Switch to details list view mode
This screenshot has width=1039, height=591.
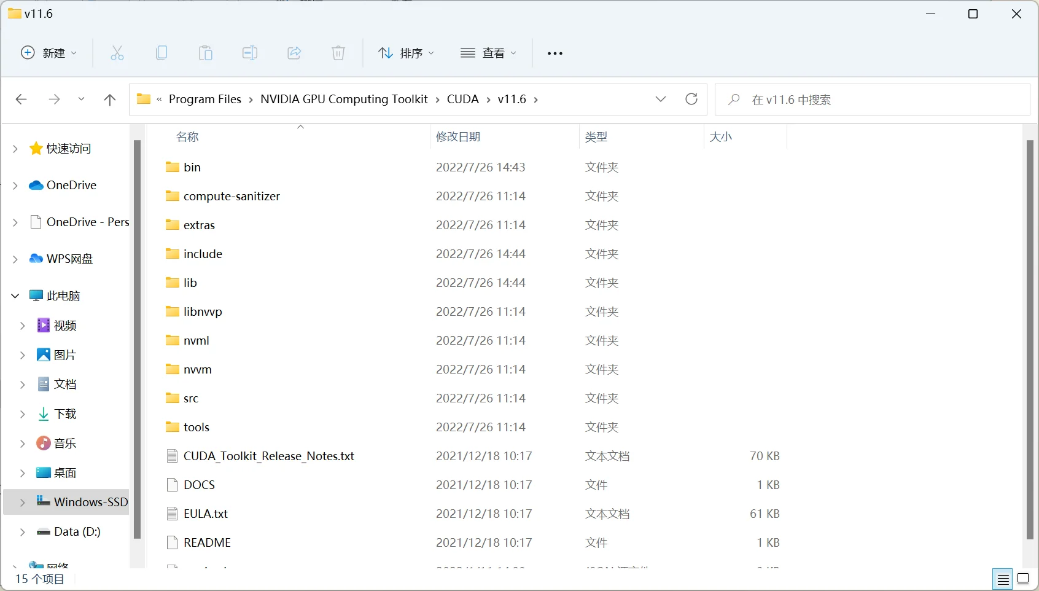(x=1003, y=579)
